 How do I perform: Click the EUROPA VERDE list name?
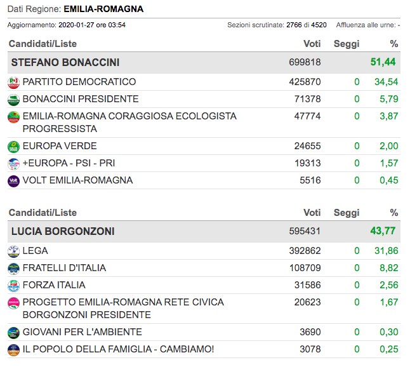click(x=60, y=146)
